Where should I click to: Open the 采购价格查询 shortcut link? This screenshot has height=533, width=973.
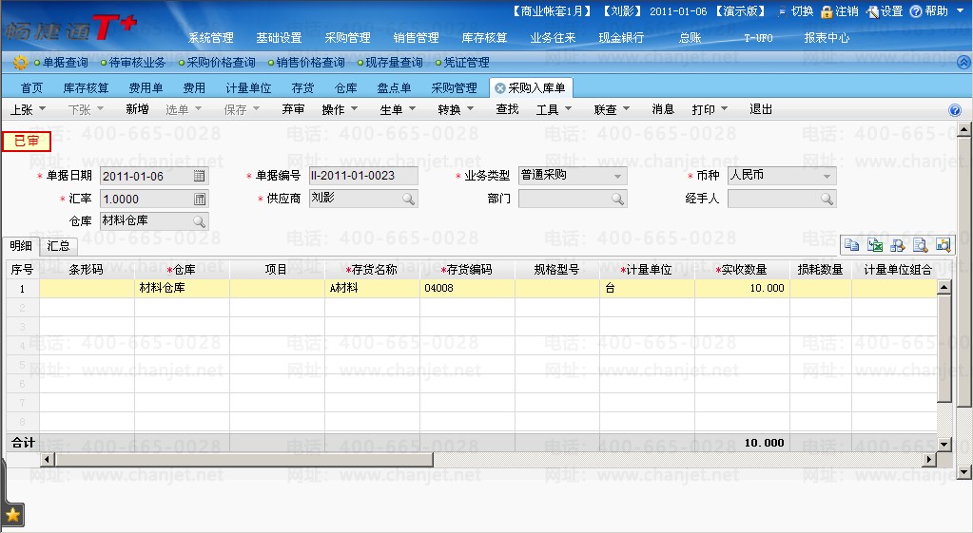[221, 63]
